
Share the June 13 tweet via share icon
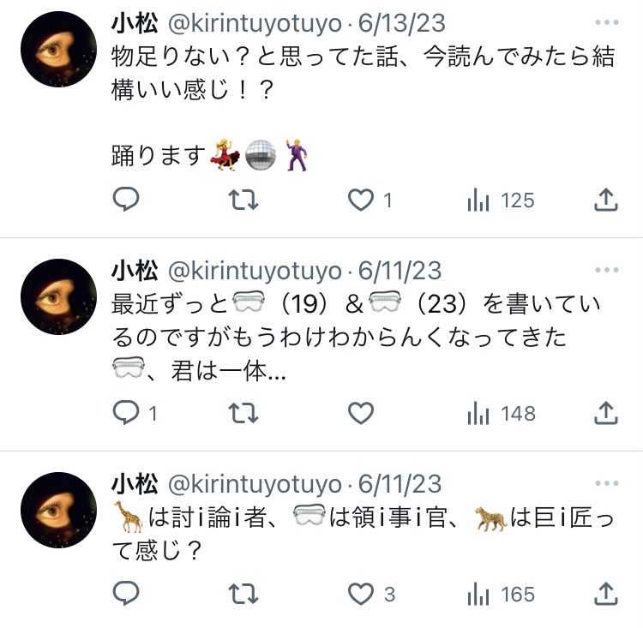tap(605, 200)
